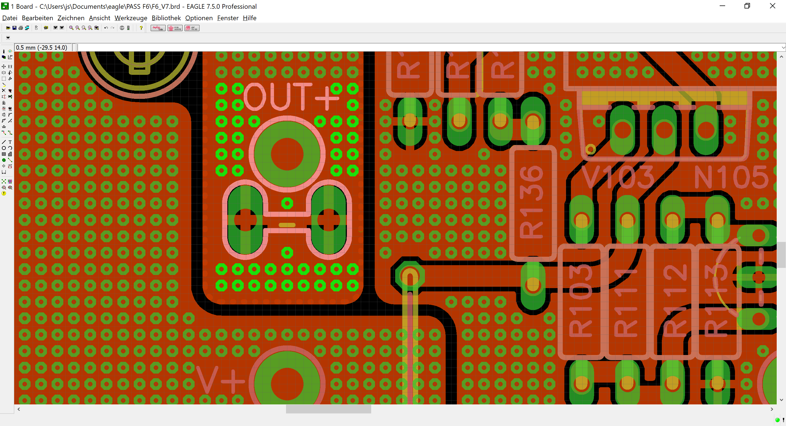Open the Bearbeiten menu
The height and width of the screenshot is (426, 786).
click(x=37, y=18)
